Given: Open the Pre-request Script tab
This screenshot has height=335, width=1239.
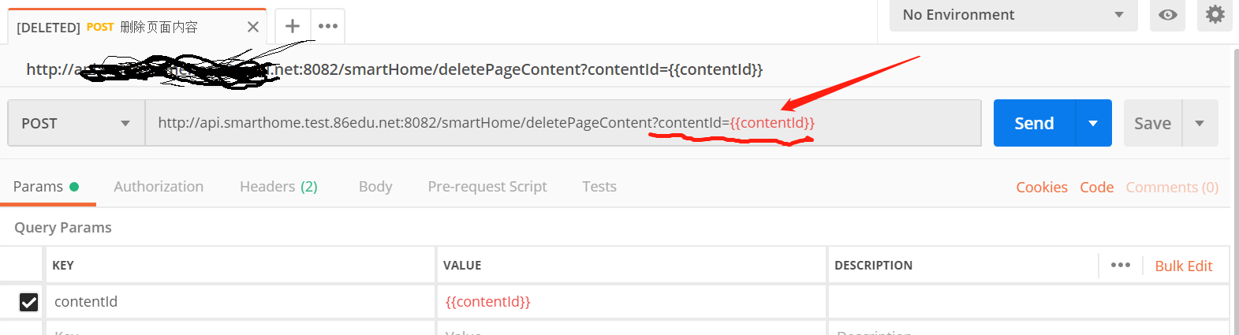Looking at the screenshot, I should pyautogui.click(x=487, y=187).
